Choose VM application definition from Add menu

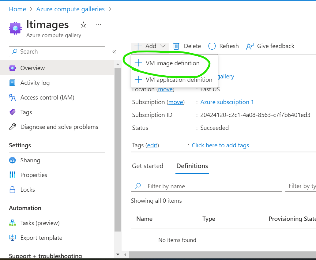(174, 80)
